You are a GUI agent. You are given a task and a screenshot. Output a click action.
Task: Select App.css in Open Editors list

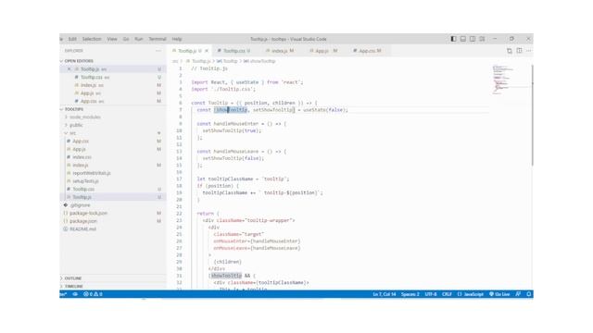tap(113, 101)
